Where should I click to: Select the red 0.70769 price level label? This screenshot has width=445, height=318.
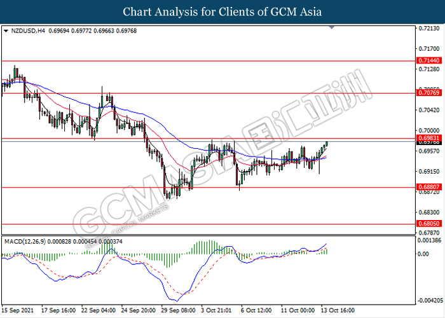point(429,93)
